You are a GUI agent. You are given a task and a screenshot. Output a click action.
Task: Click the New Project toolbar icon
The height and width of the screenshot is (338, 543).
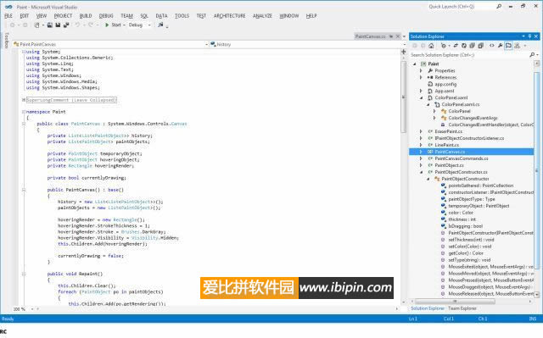tap(37, 25)
